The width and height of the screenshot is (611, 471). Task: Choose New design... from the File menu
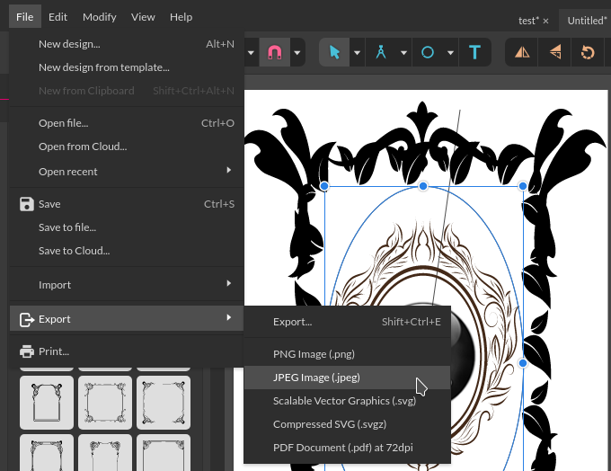(127, 44)
